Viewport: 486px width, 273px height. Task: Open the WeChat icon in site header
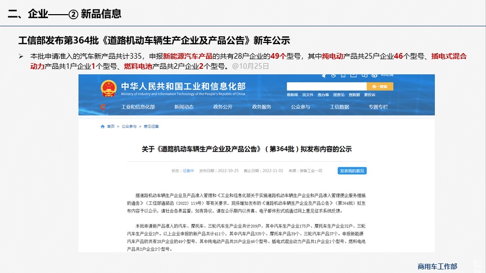pyautogui.click(x=364, y=75)
